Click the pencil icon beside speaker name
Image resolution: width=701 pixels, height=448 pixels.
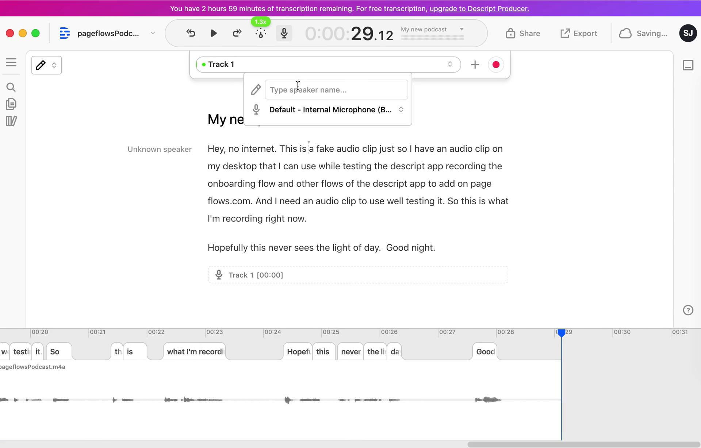pyautogui.click(x=256, y=90)
